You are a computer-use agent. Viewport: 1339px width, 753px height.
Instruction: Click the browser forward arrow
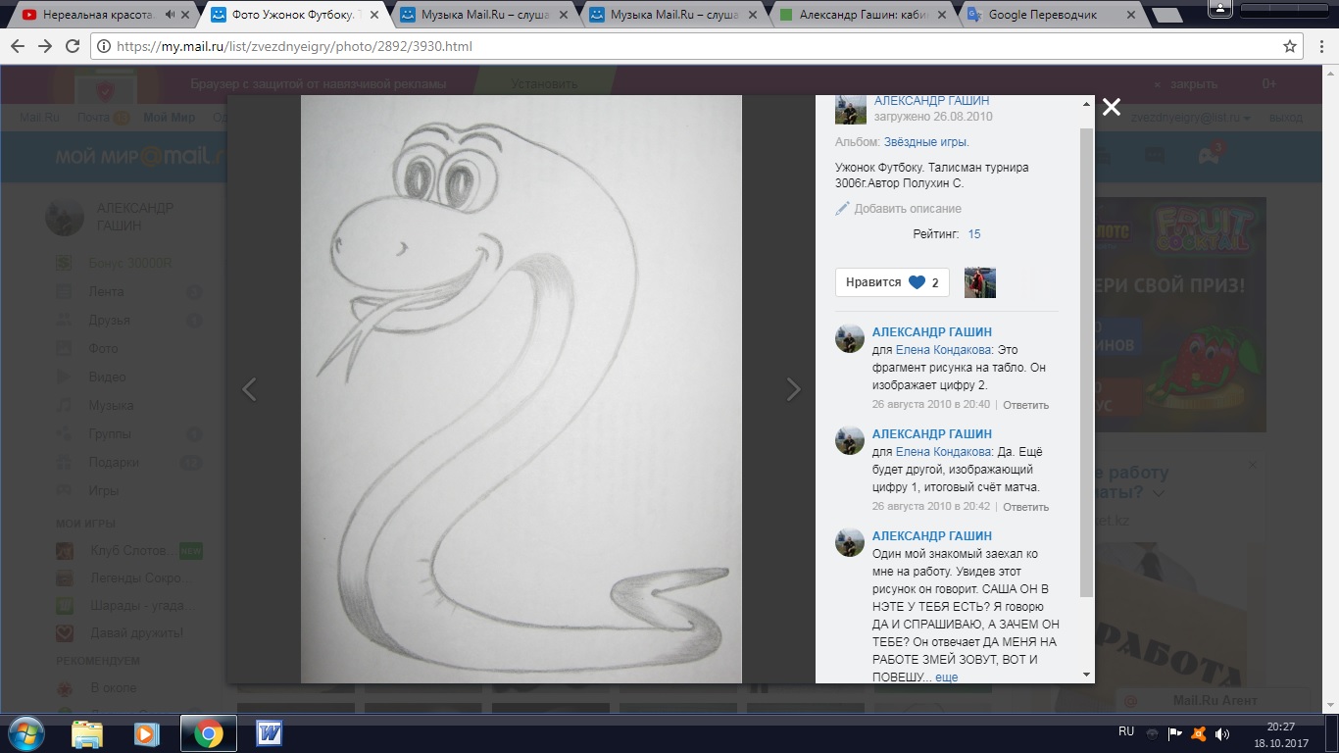click(45, 46)
